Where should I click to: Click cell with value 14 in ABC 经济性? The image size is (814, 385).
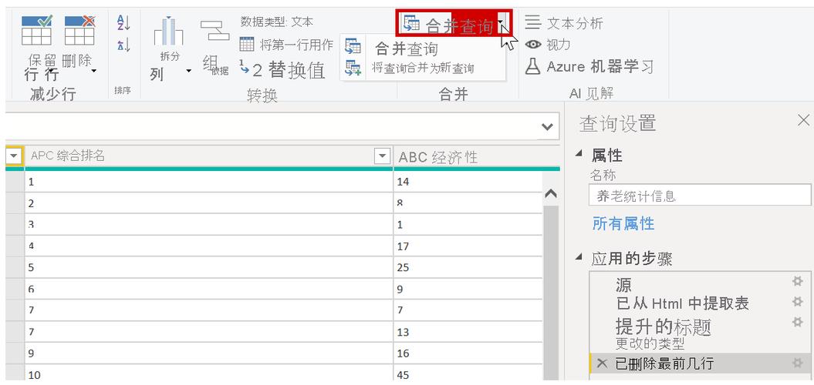tap(468, 182)
